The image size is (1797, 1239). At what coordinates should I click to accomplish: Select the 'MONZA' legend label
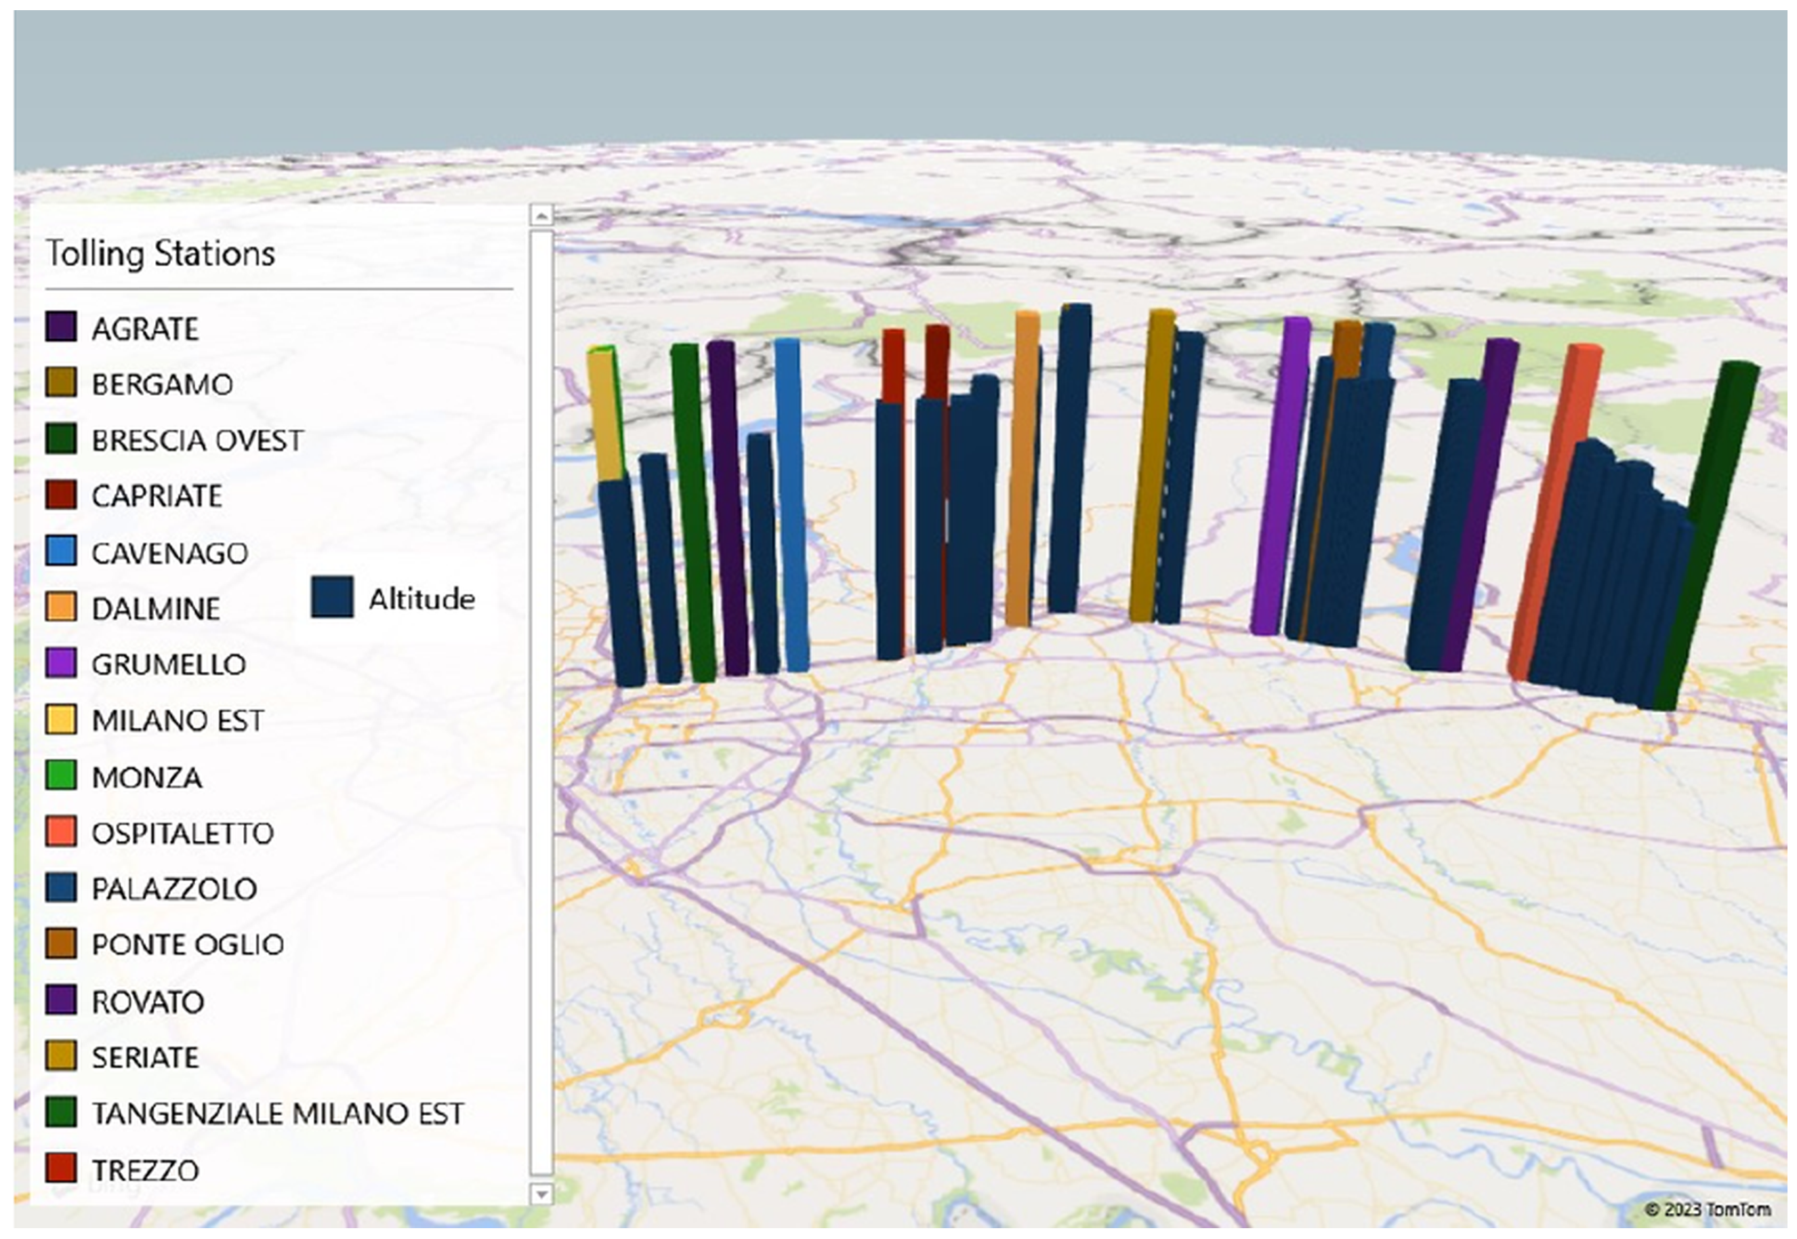[x=146, y=777]
